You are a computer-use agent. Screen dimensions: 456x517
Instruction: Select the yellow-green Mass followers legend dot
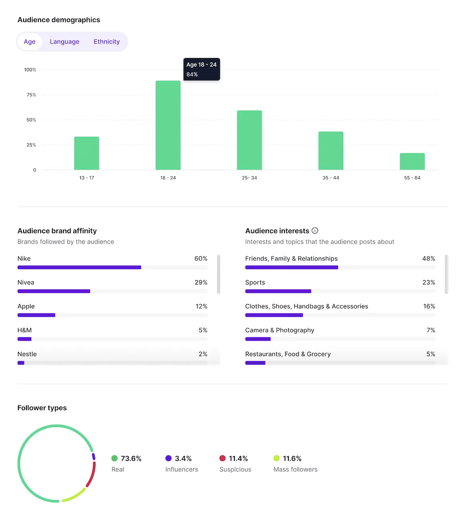(276, 458)
